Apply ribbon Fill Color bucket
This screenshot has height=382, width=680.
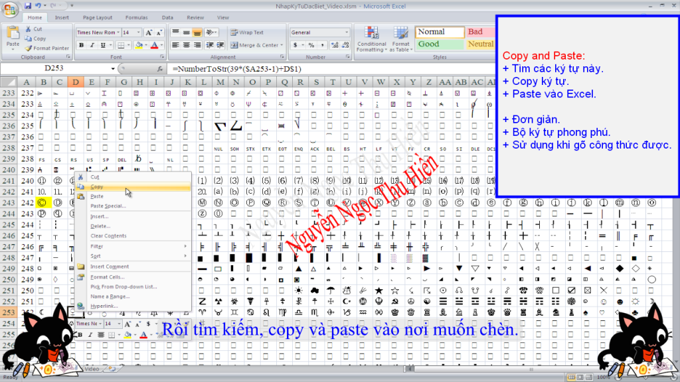click(139, 45)
